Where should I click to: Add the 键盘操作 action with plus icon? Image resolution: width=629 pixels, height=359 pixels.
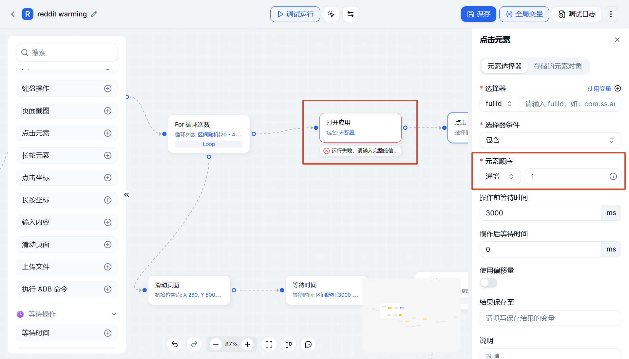coord(108,89)
